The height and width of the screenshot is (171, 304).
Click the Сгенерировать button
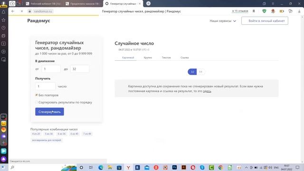(x=49, y=112)
